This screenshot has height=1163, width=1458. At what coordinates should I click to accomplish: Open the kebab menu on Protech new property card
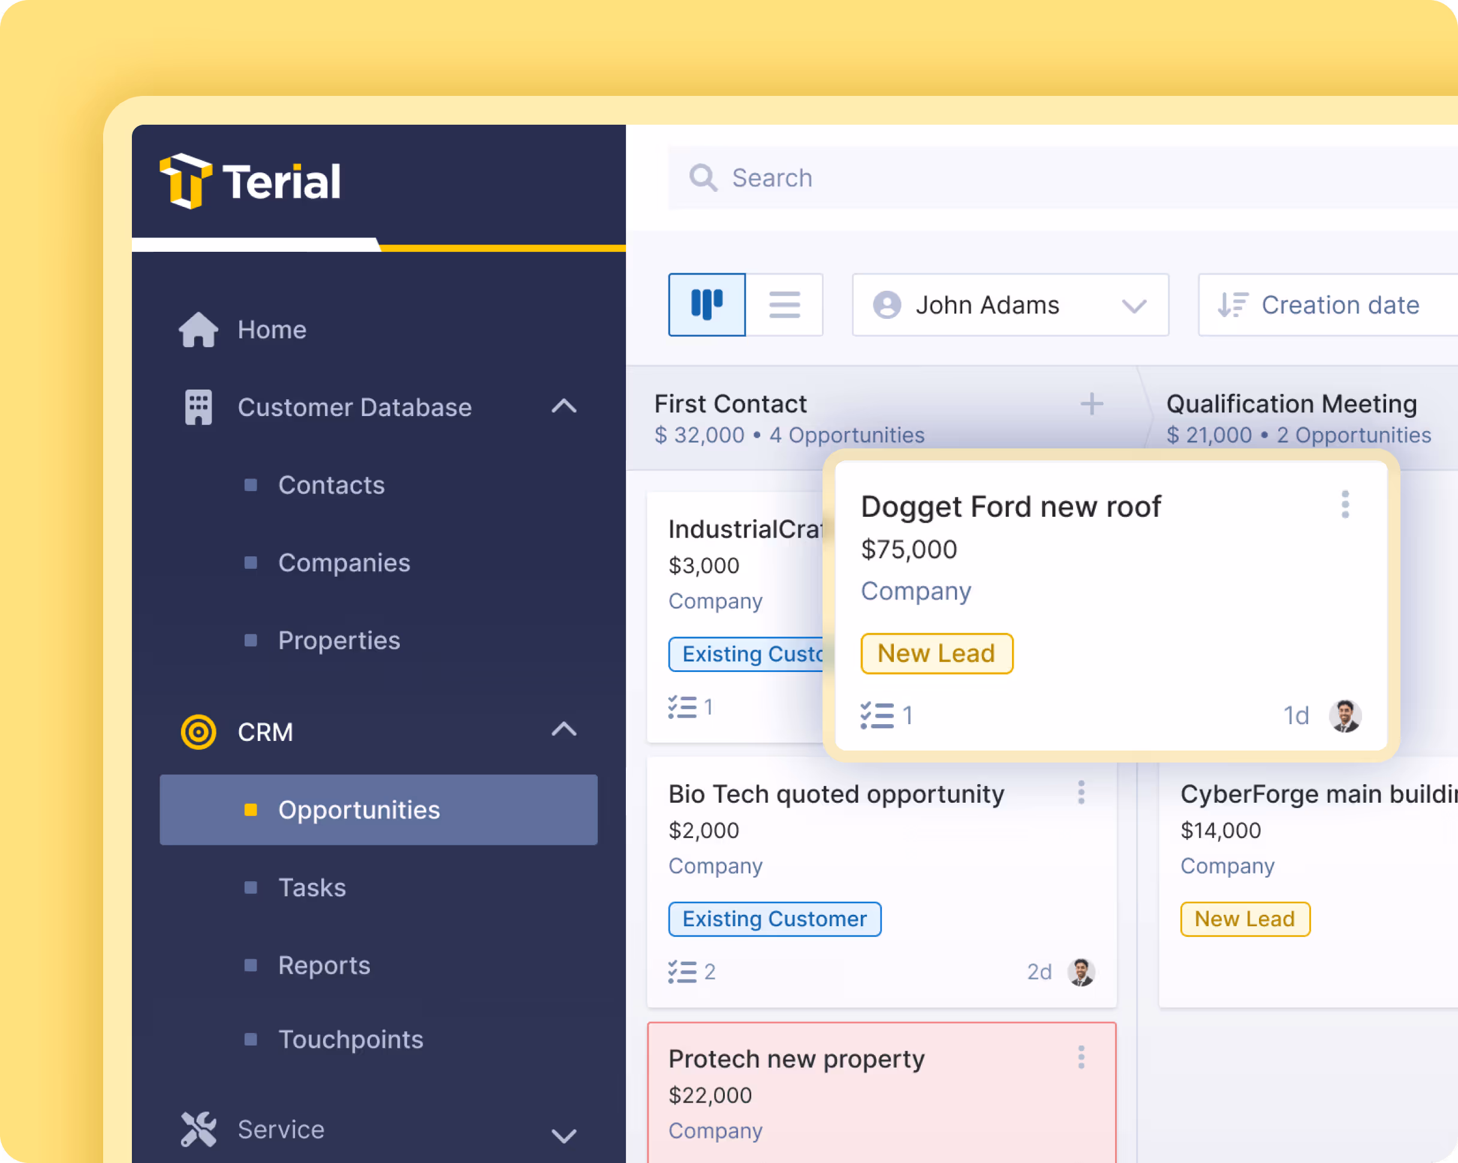click(1082, 1057)
